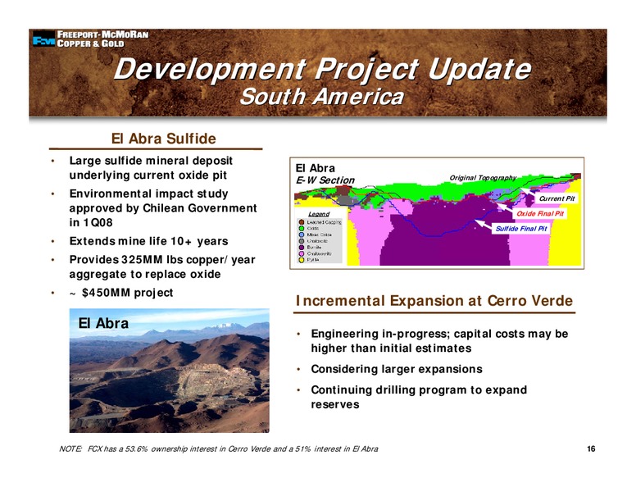Click the bullet about the Environmental impact study
The width and height of the screenshot is (636, 492).
tap(162, 208)
